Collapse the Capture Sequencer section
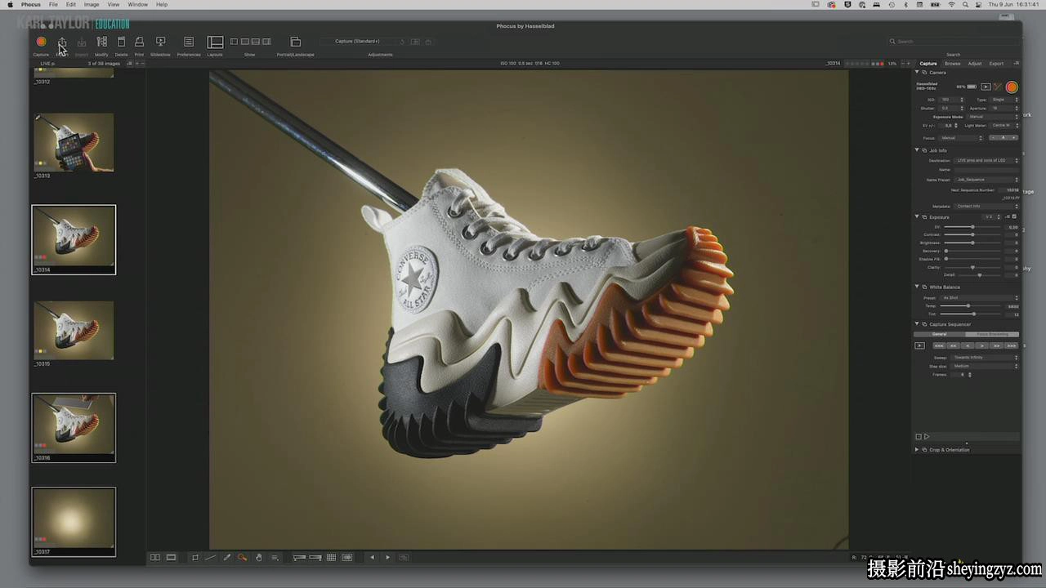 tap(916, 324)
